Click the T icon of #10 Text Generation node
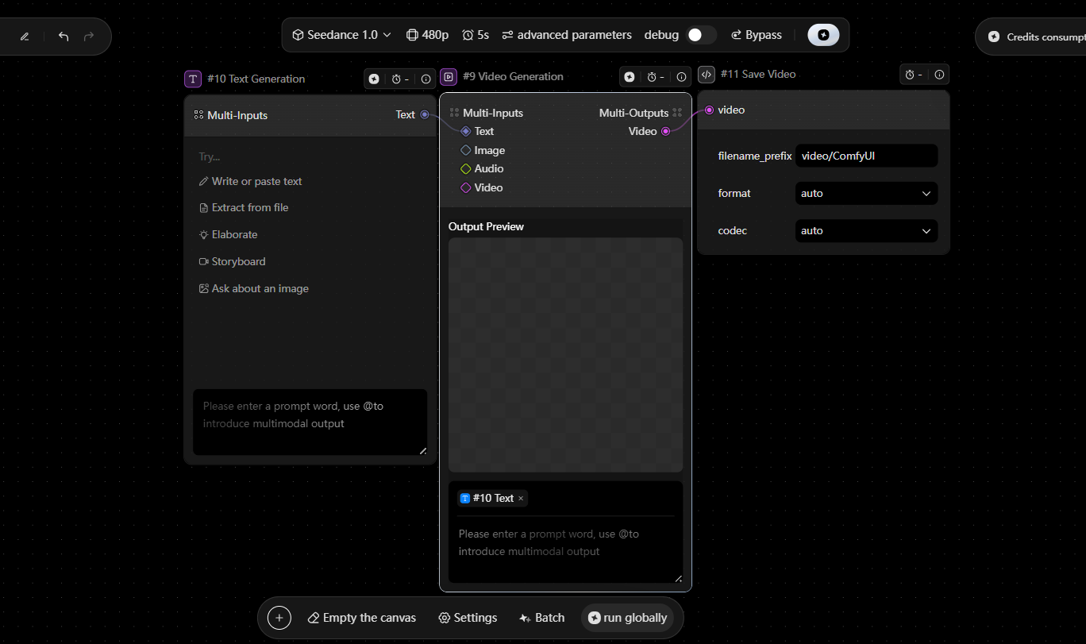This screenshot has width=1086, height=644. click(x=193, y=79)
